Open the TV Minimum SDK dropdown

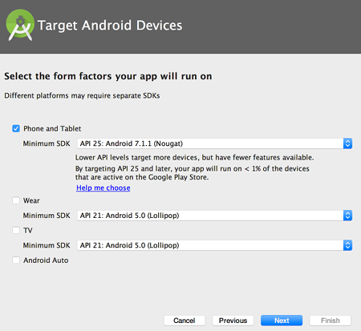(214, 245)
